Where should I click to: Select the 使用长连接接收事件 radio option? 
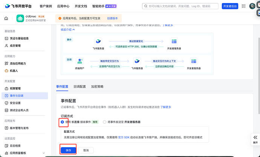click(63, 122)
